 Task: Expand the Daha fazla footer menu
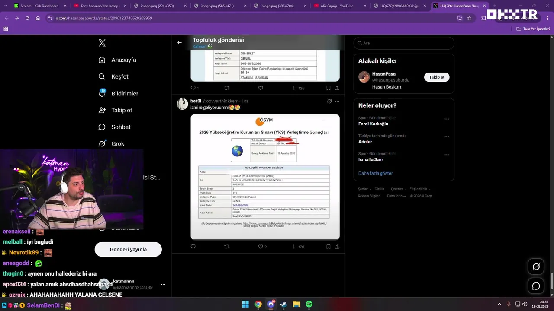[396, 196]
